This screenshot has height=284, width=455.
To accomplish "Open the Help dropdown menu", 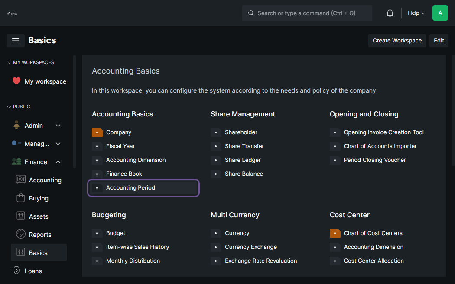I will tap(416, 13).
